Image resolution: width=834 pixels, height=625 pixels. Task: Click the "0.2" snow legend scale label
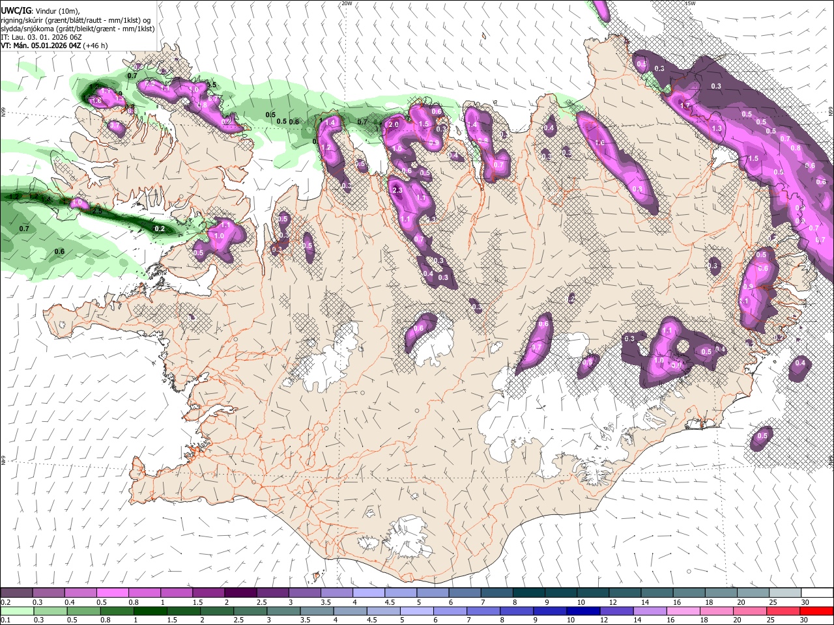pyautogui.click(x=5, y=602)
